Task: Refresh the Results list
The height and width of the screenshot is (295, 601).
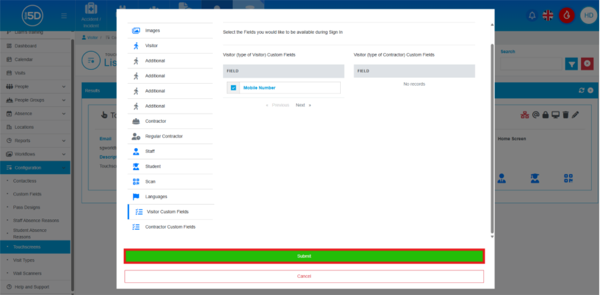Action: point(582,90)
